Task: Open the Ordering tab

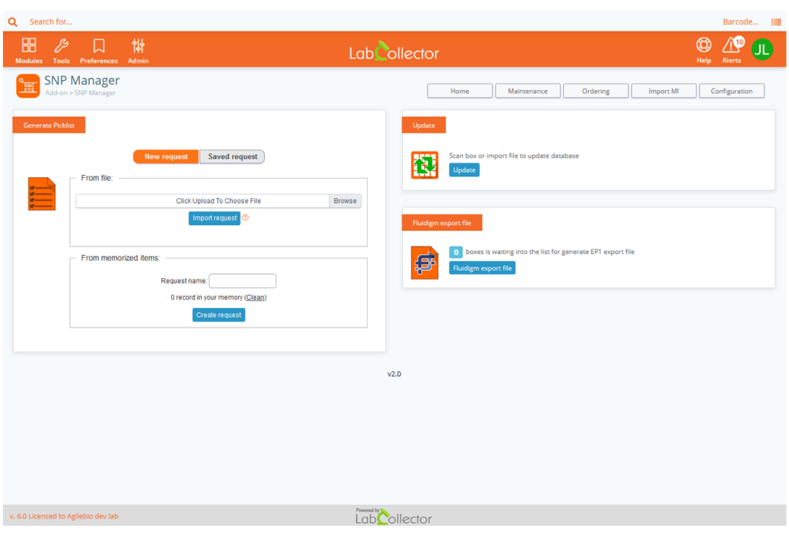Action: [596, 91]
